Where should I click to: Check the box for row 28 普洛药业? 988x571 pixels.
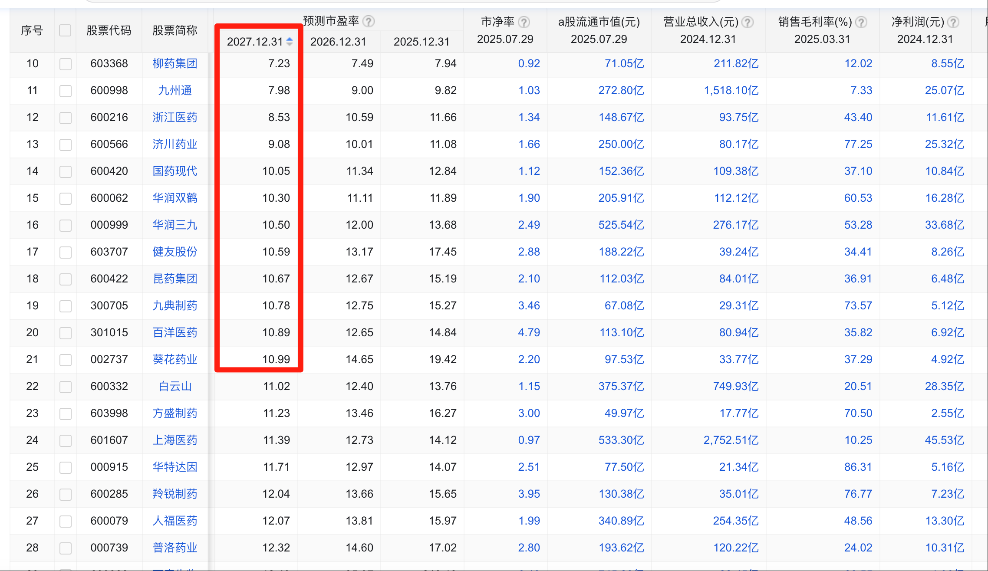tap(66, 548)
